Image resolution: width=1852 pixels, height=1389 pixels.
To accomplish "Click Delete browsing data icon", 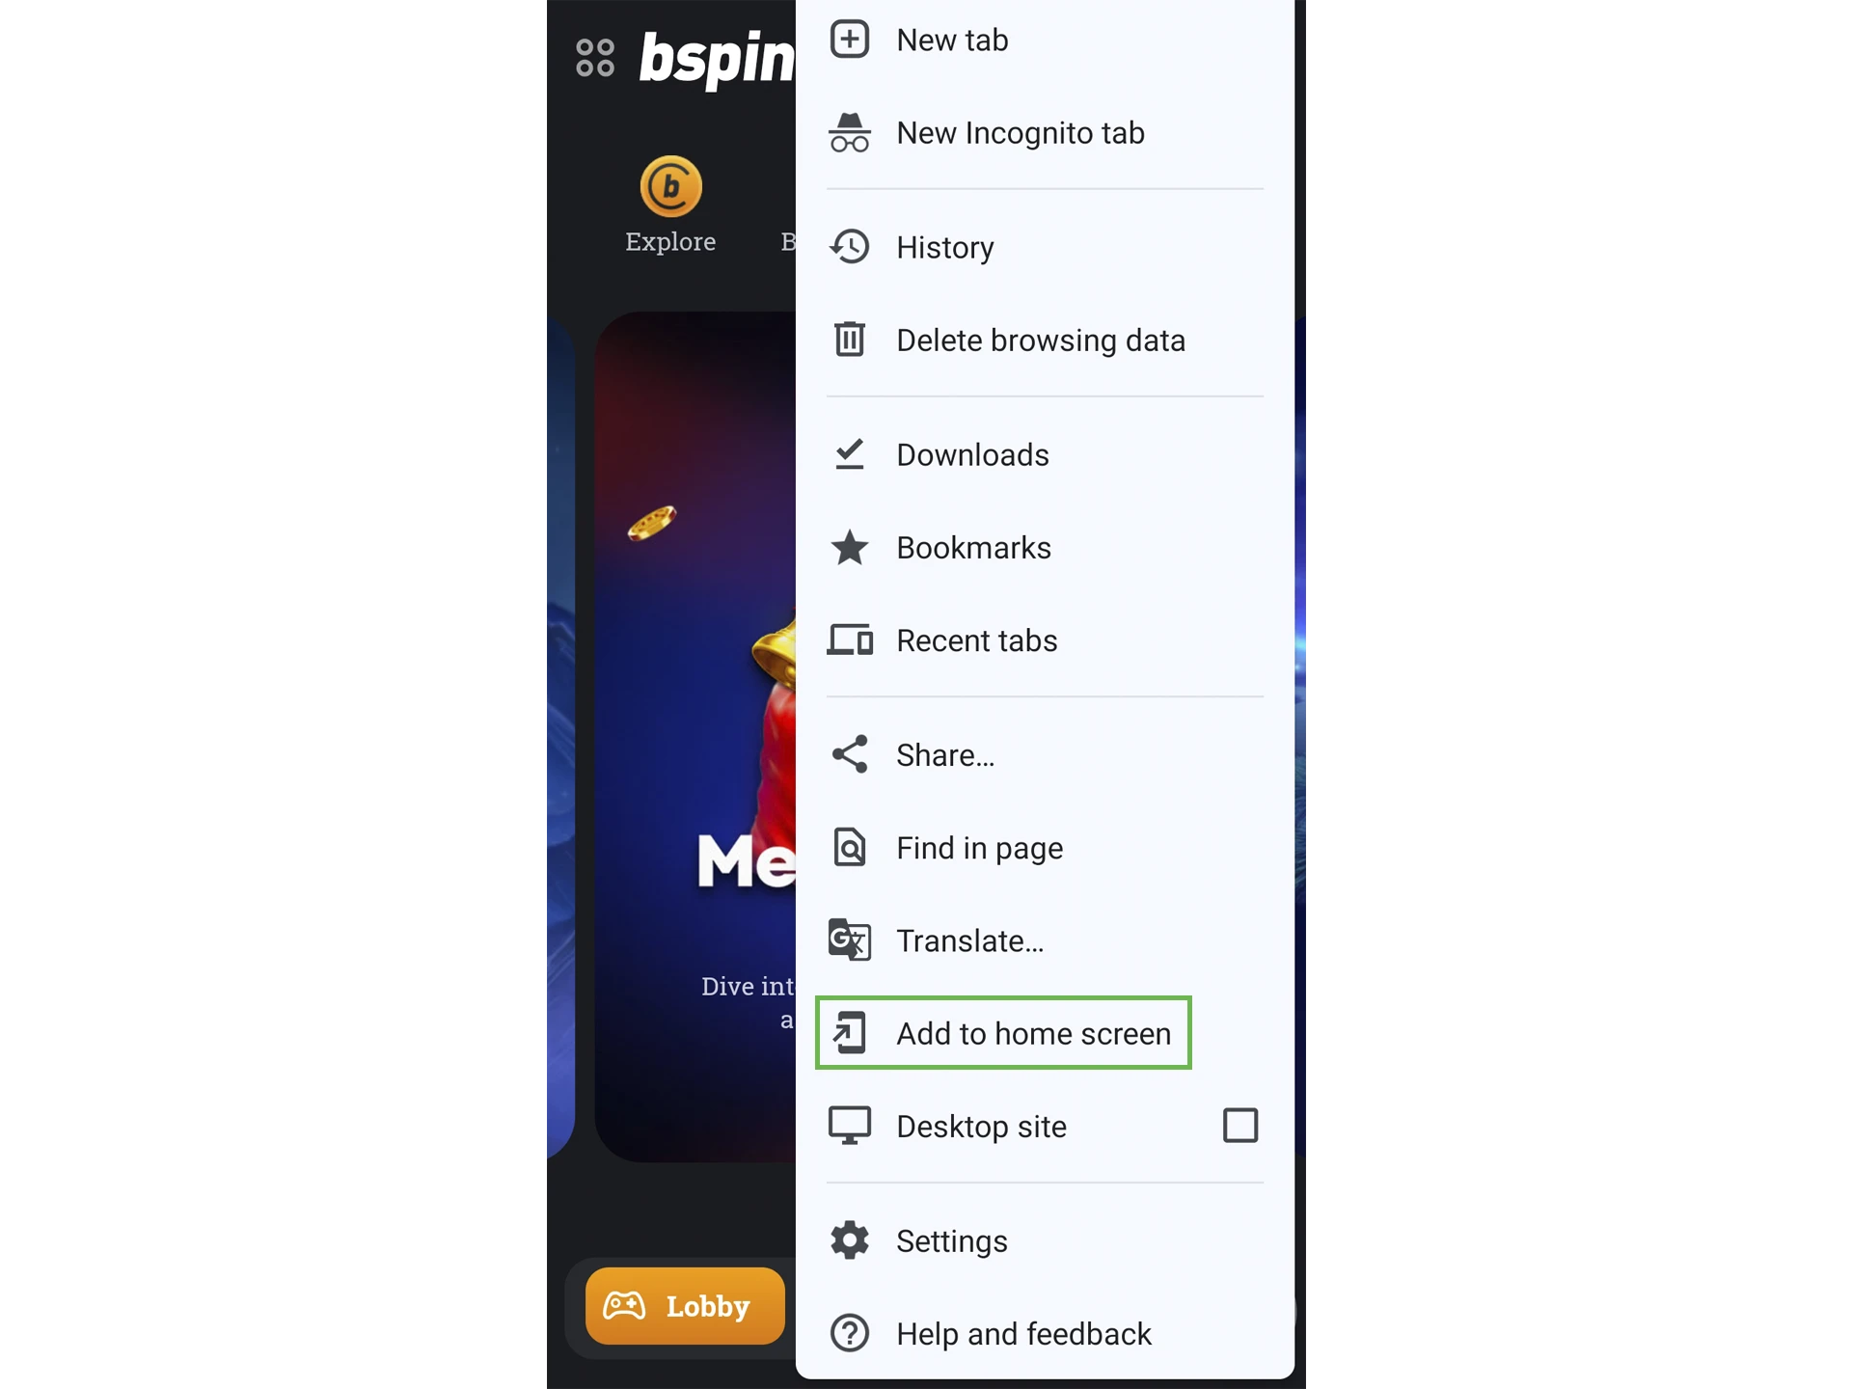I will coord(849,339).
